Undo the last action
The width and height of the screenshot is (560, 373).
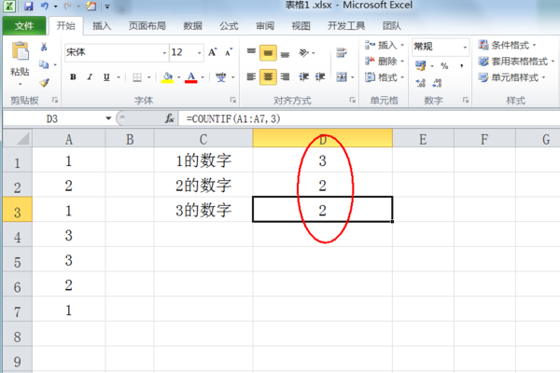pos(44,7)
